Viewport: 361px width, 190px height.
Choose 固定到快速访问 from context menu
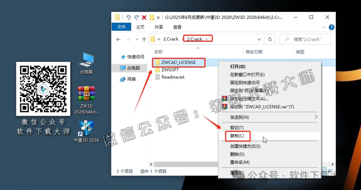(x=245, y=82)
